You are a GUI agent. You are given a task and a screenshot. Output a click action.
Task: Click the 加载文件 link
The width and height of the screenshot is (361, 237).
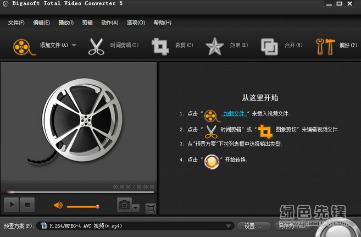[x=234, y=114]
